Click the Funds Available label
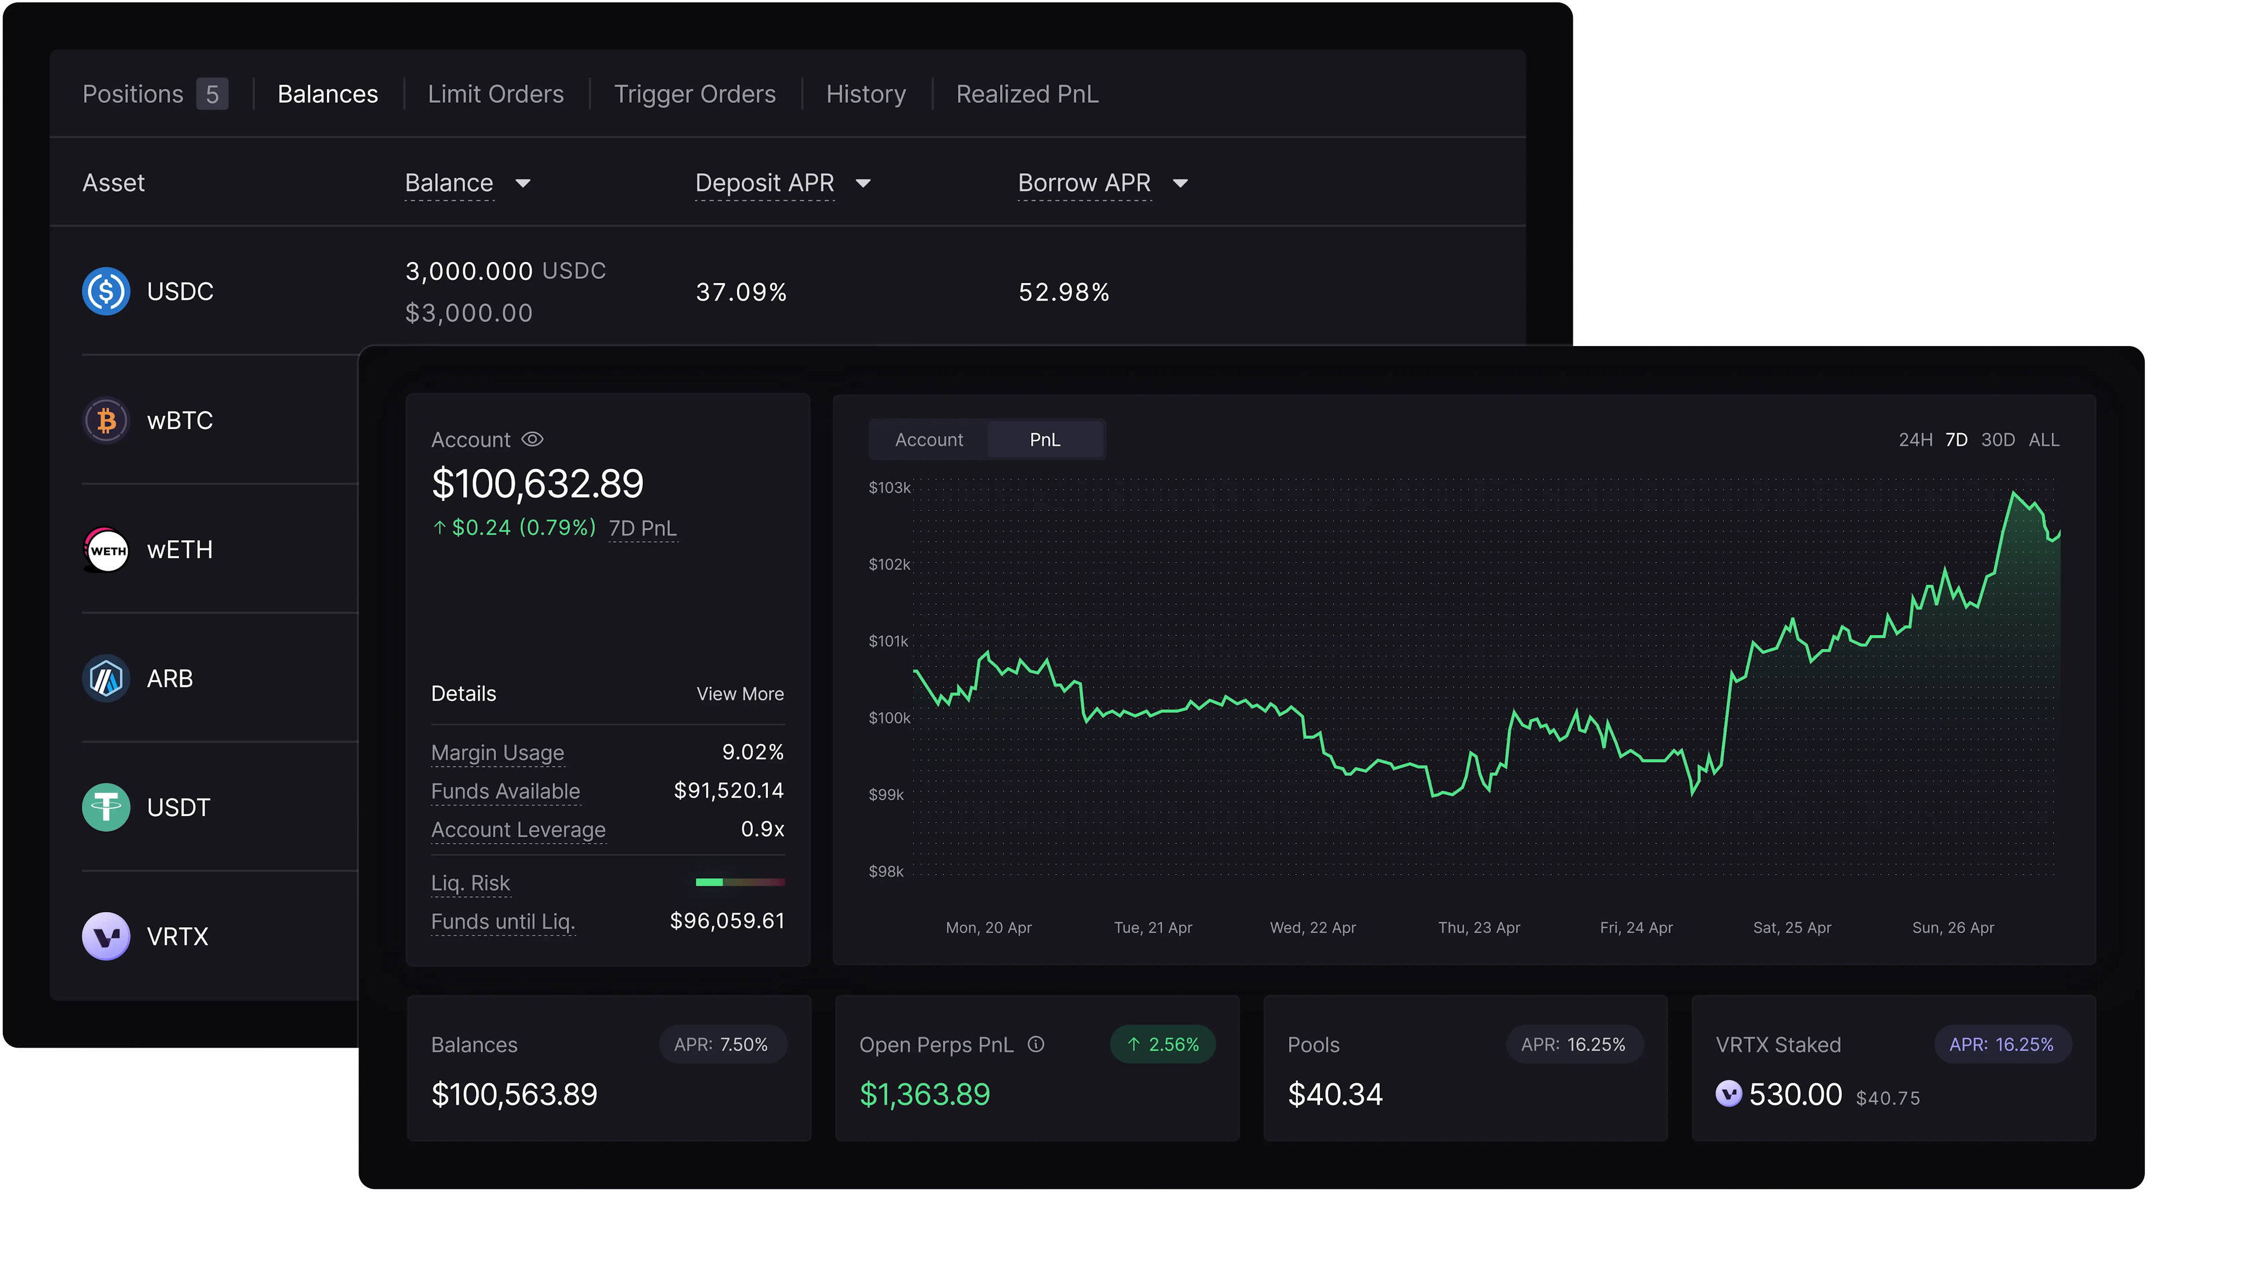2246x1278 pixels. point(505,791)
